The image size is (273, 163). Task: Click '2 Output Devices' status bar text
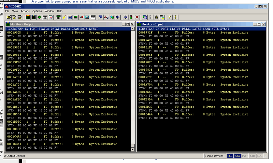[x=15, y=156]
